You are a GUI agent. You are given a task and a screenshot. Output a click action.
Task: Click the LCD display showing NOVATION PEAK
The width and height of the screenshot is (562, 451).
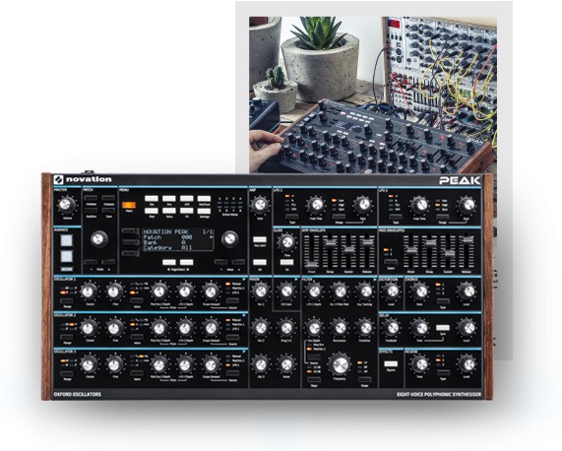[177, 239]
